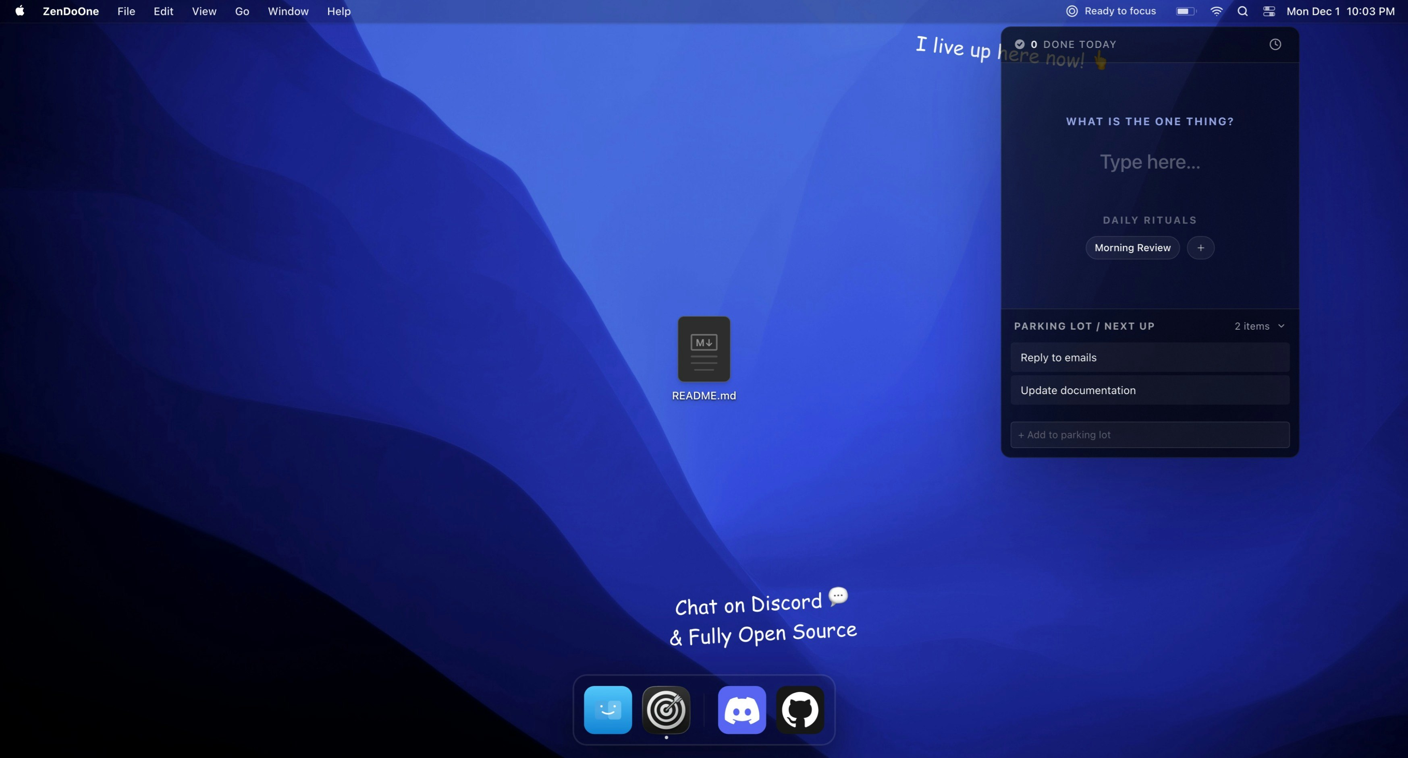Image resolution: width=1408 pixels, height=758 pixels.
Task: Open the Spotlight search icon in menu bar
Action: pyautogui.click(x=1242, y=11)
